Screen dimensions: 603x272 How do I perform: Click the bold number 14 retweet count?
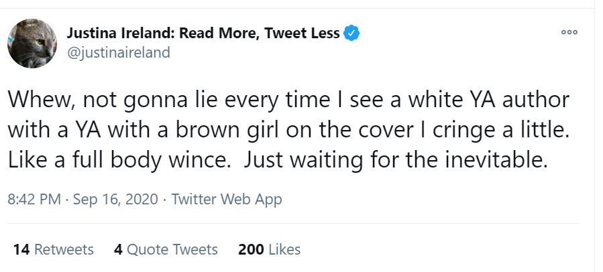(21, 249)
